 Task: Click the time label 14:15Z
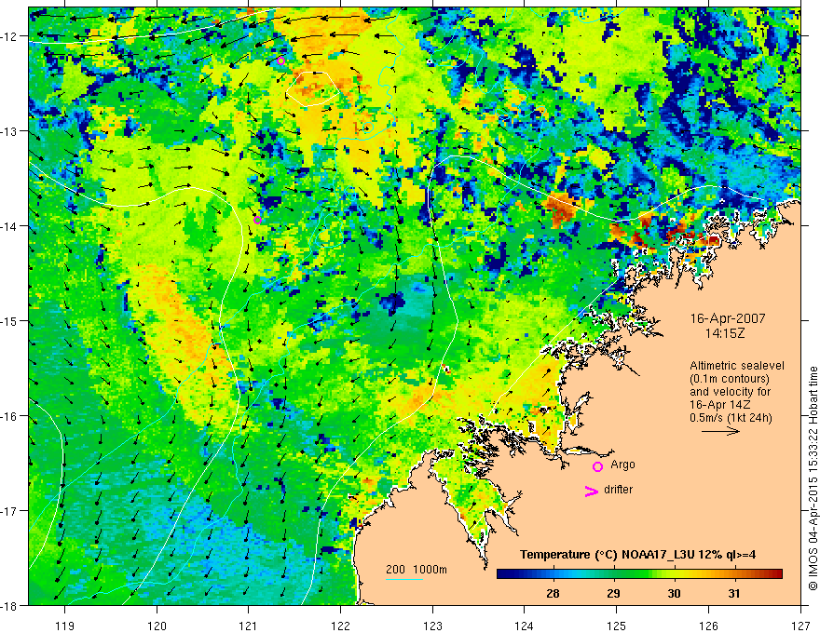(724, 333)
